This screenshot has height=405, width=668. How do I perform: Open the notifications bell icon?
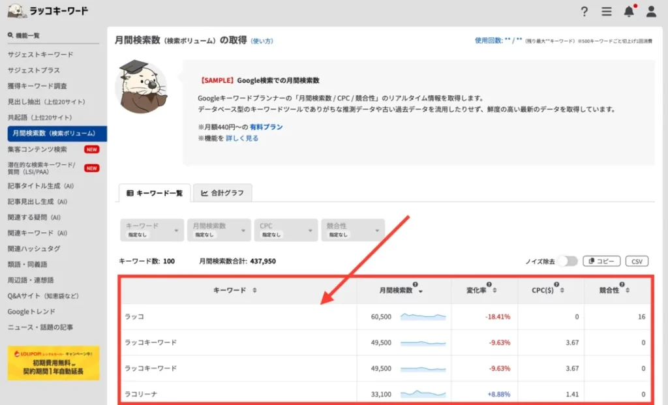click(630, 11)
